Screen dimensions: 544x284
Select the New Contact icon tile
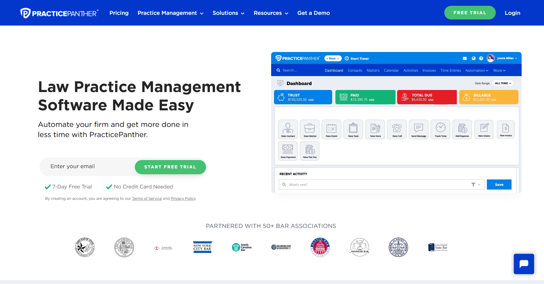coord(288,129)
